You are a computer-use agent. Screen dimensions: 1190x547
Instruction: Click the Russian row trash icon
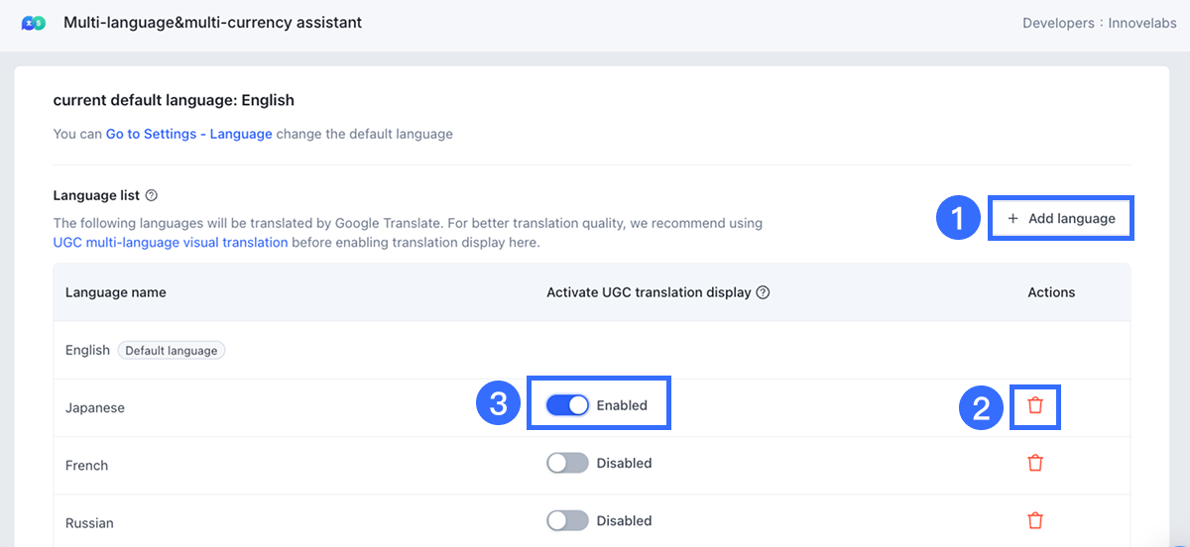(x=1035, y=520)
